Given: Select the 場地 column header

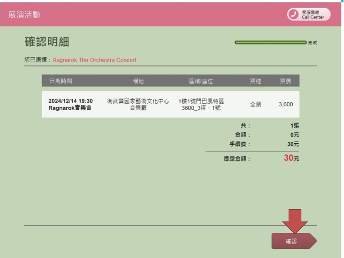Looking at the screenshot, I should [138, 81].
